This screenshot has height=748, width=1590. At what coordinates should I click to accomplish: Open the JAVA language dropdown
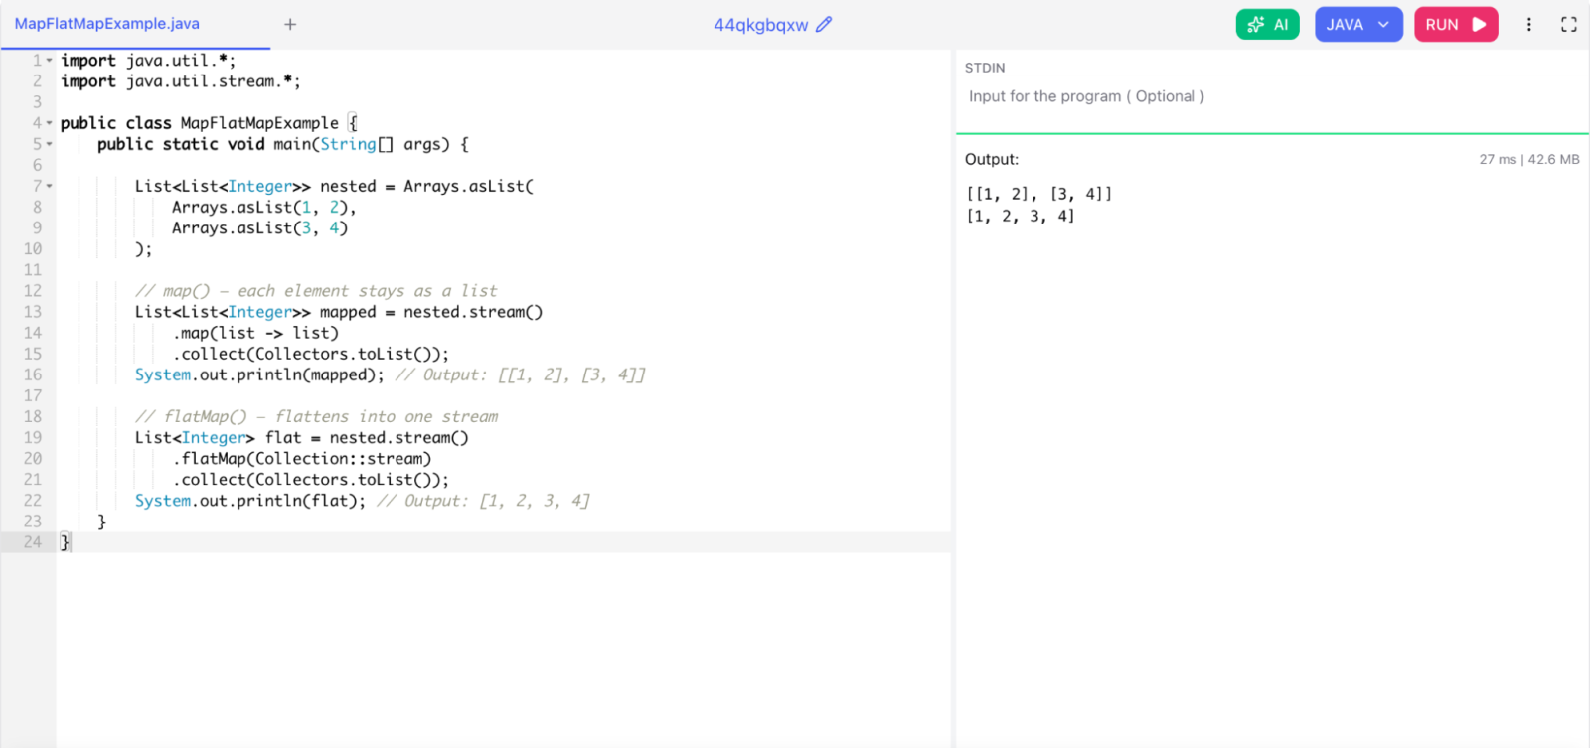click(1358, 24)
